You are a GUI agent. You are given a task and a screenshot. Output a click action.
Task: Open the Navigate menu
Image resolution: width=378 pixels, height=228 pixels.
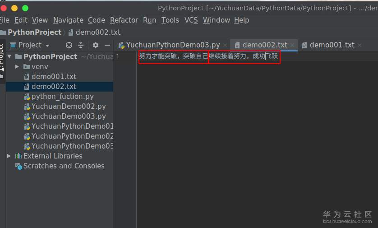[68, 20]
